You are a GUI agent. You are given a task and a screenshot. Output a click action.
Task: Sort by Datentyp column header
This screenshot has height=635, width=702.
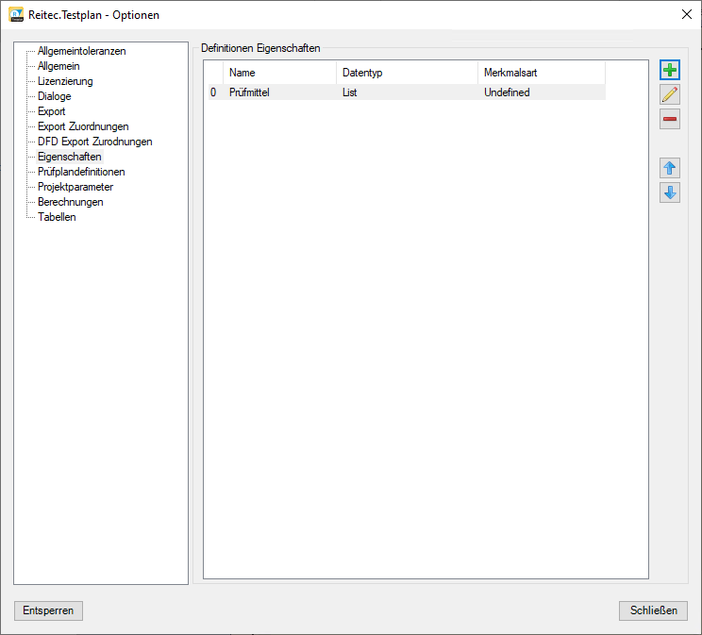coord(407,73)
